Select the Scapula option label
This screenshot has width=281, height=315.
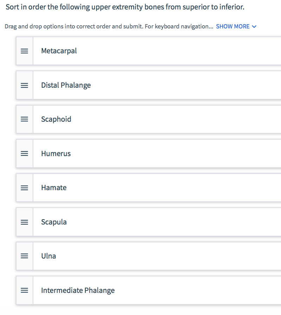(54, 222)
